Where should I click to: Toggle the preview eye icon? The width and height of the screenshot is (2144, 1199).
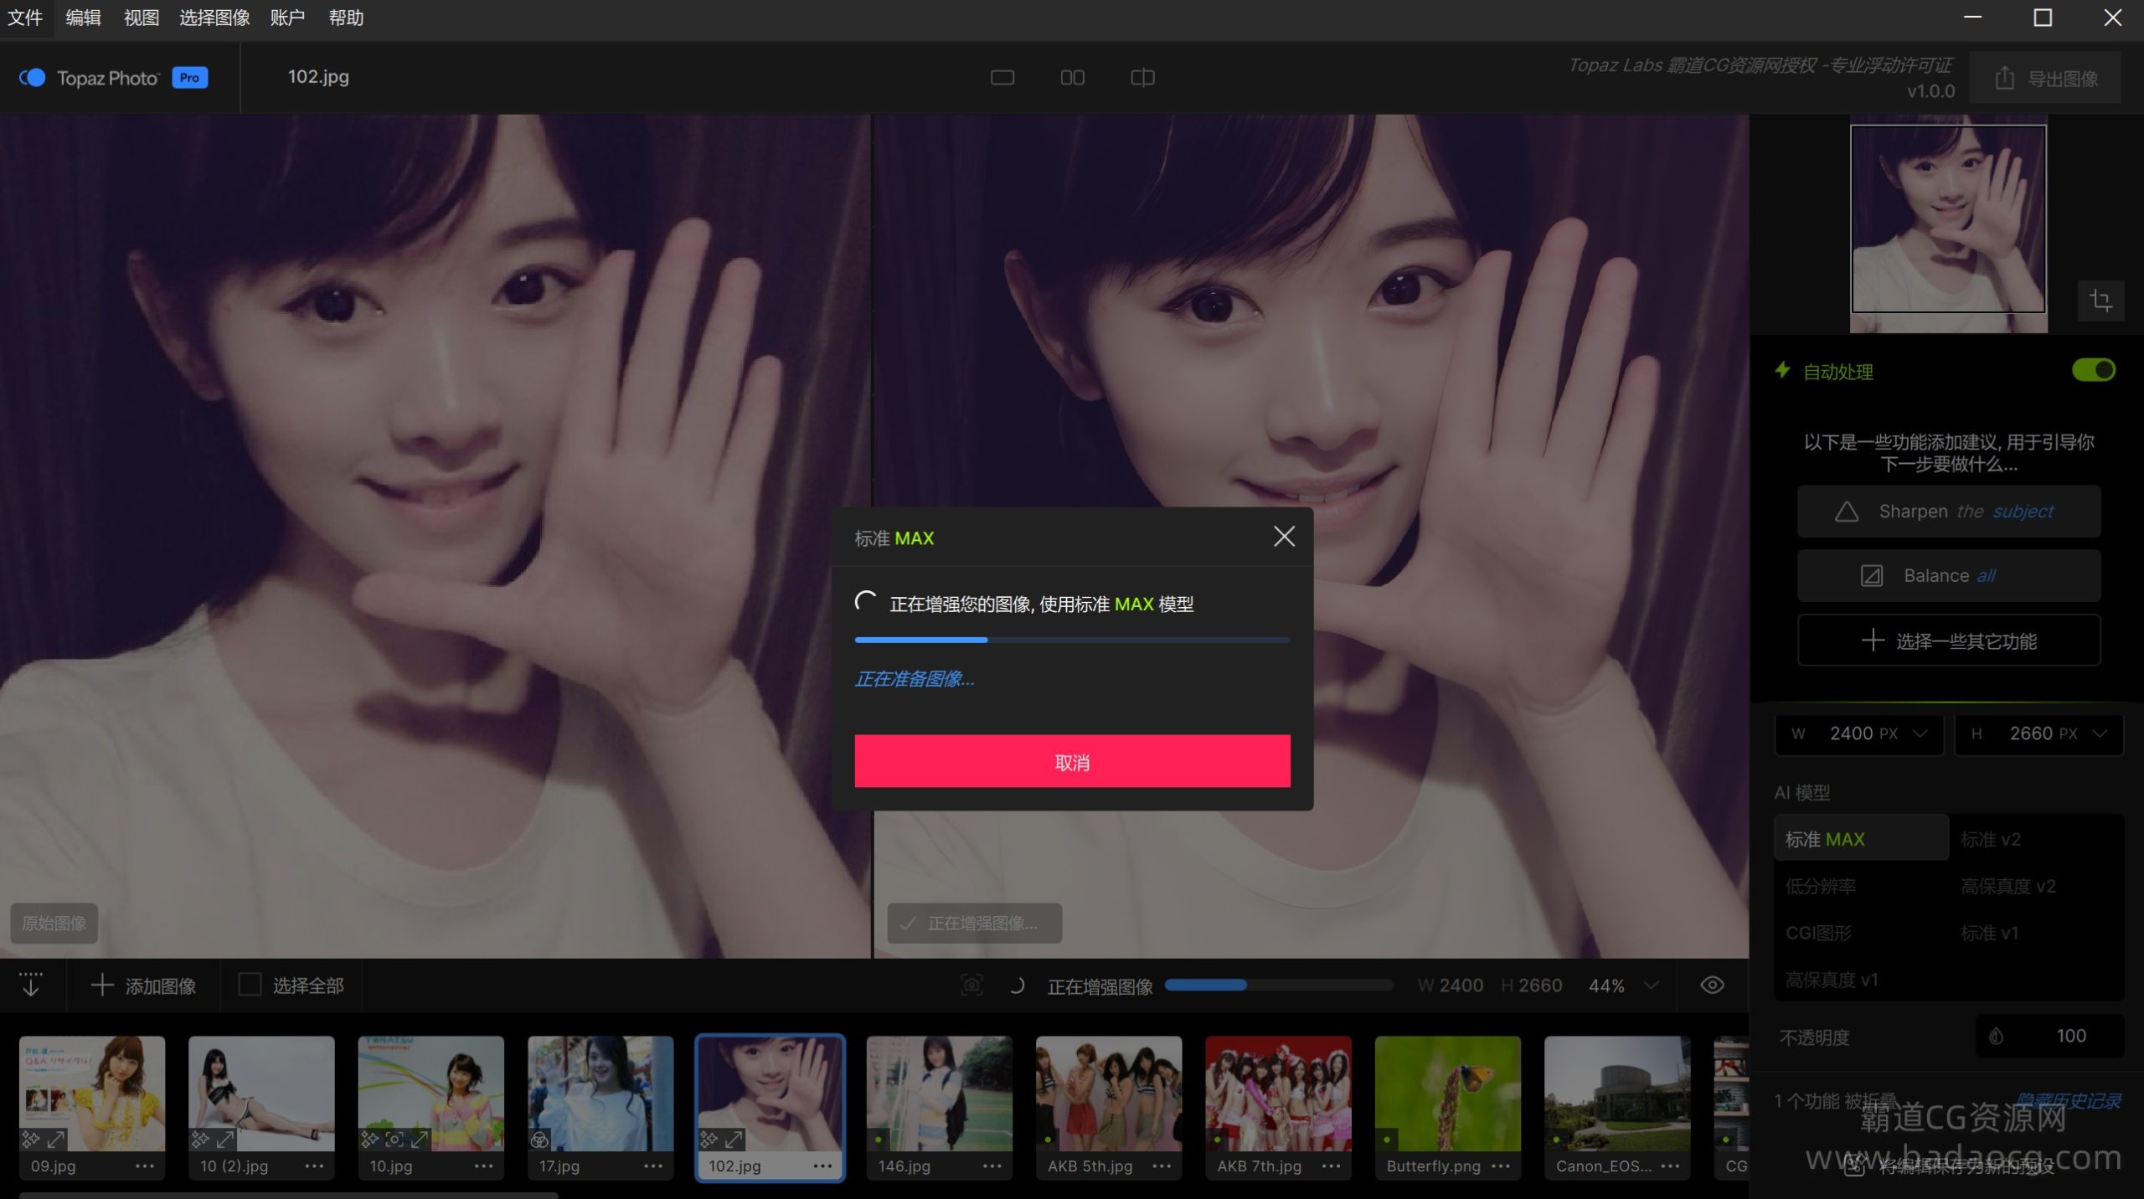click(1712, 985)
